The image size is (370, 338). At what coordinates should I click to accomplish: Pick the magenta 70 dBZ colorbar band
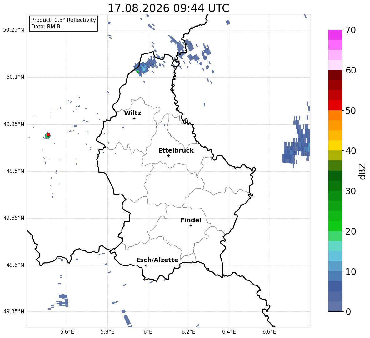[x=335, y=35]
